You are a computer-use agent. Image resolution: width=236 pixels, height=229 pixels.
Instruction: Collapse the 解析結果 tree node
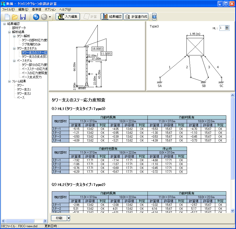pos(9,32)
